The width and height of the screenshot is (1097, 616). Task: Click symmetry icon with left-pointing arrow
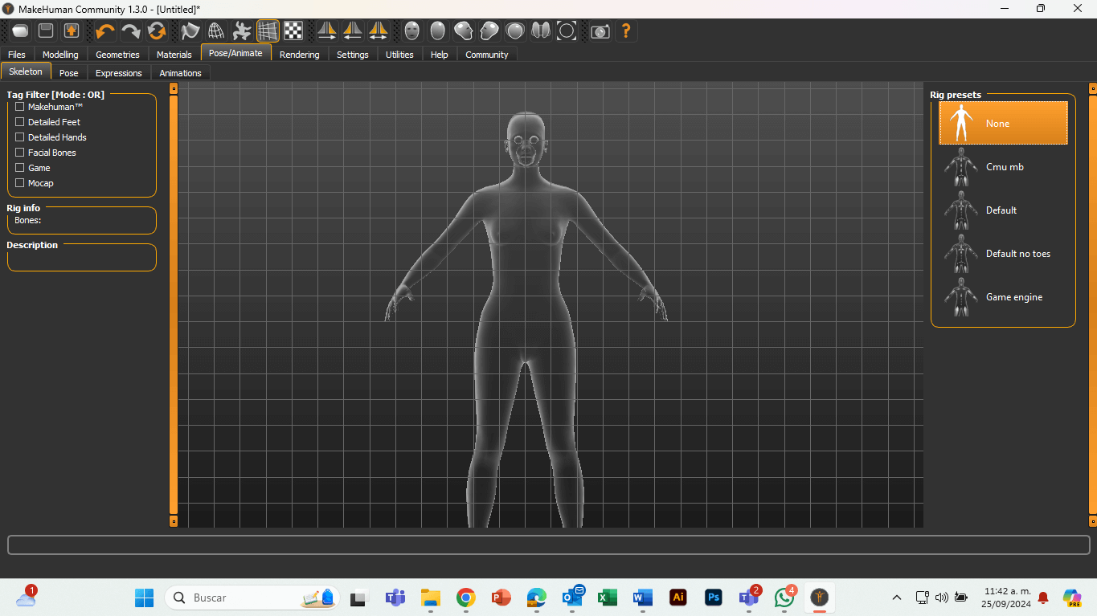353,31
